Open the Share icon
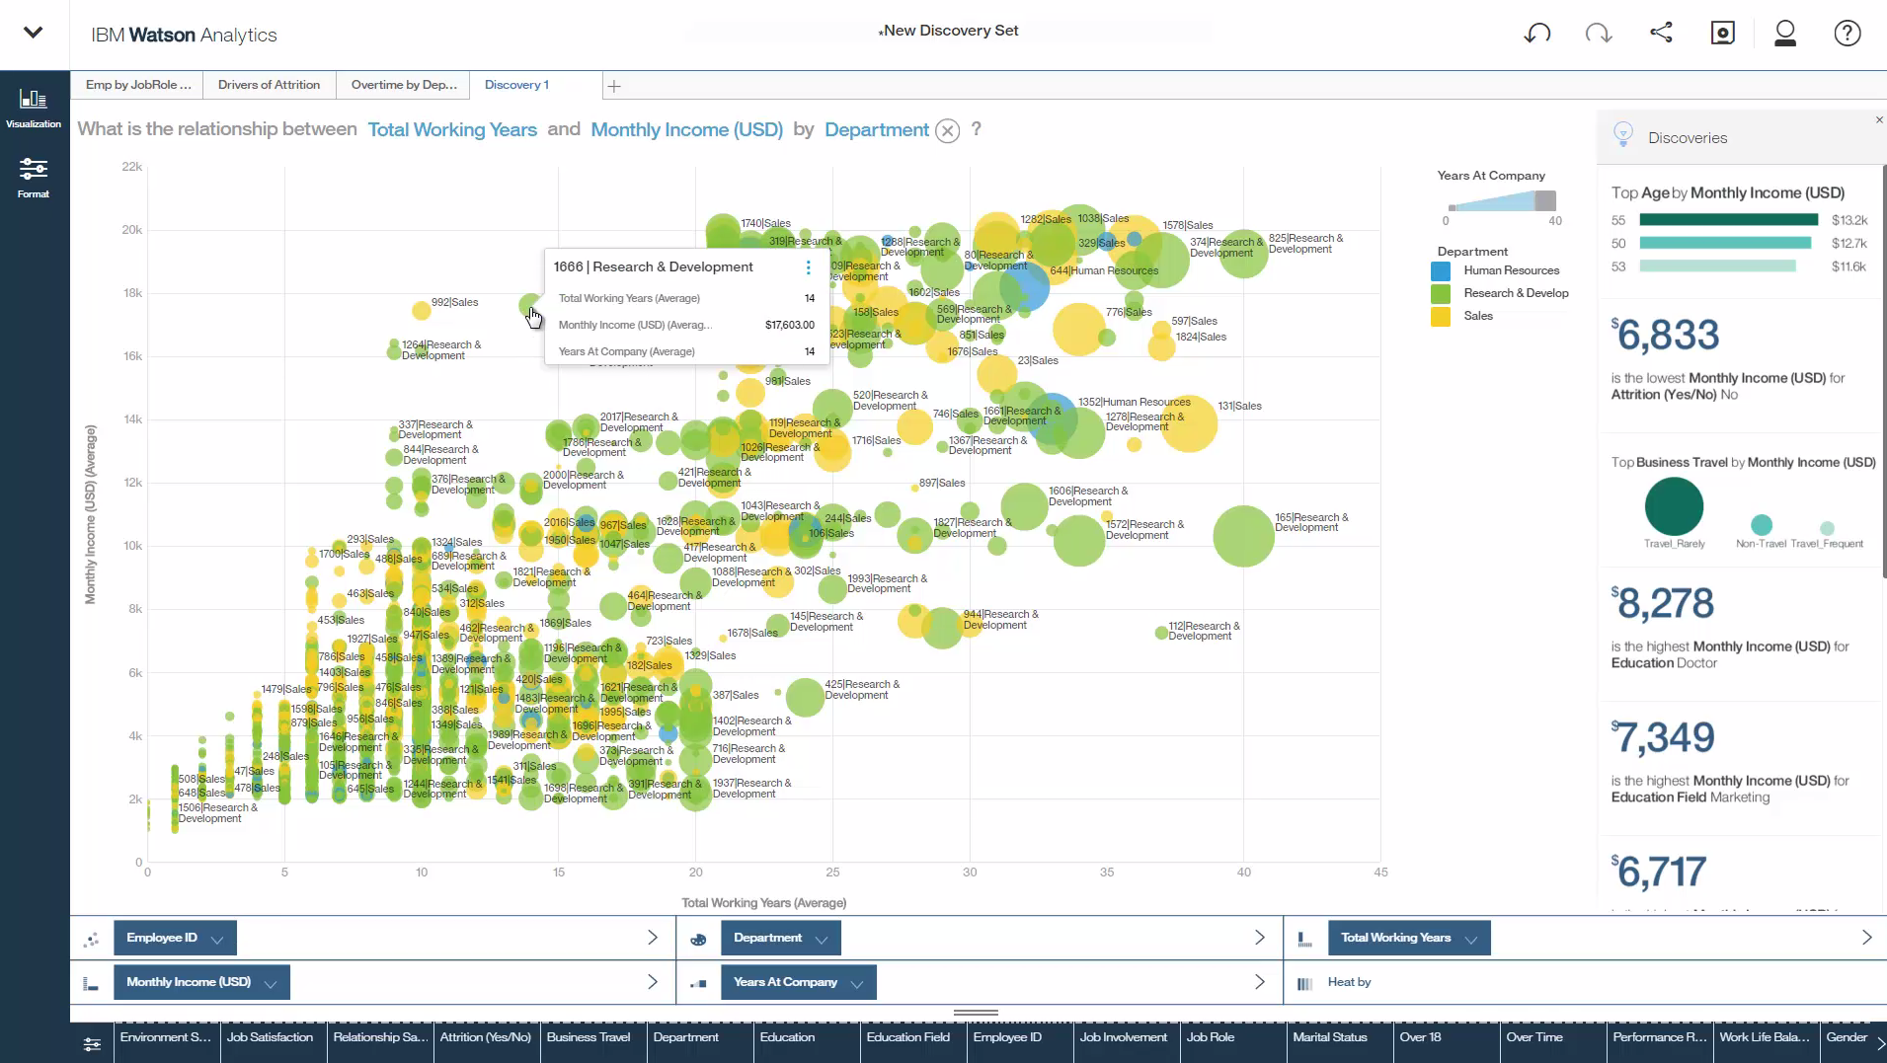 (1661, 33)
